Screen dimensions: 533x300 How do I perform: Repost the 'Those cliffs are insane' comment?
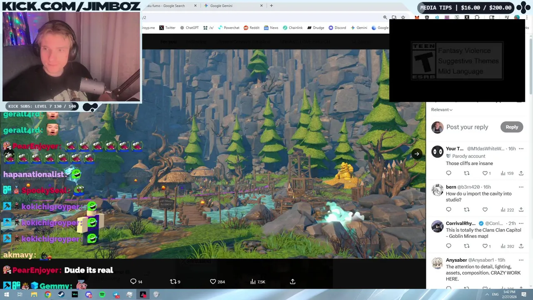point(467,173)
